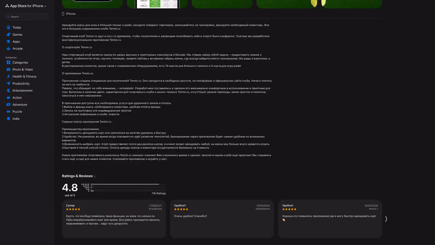Show next reviews with the right arrow
Viewport: 435px width, 245px height.
[386, 219]
